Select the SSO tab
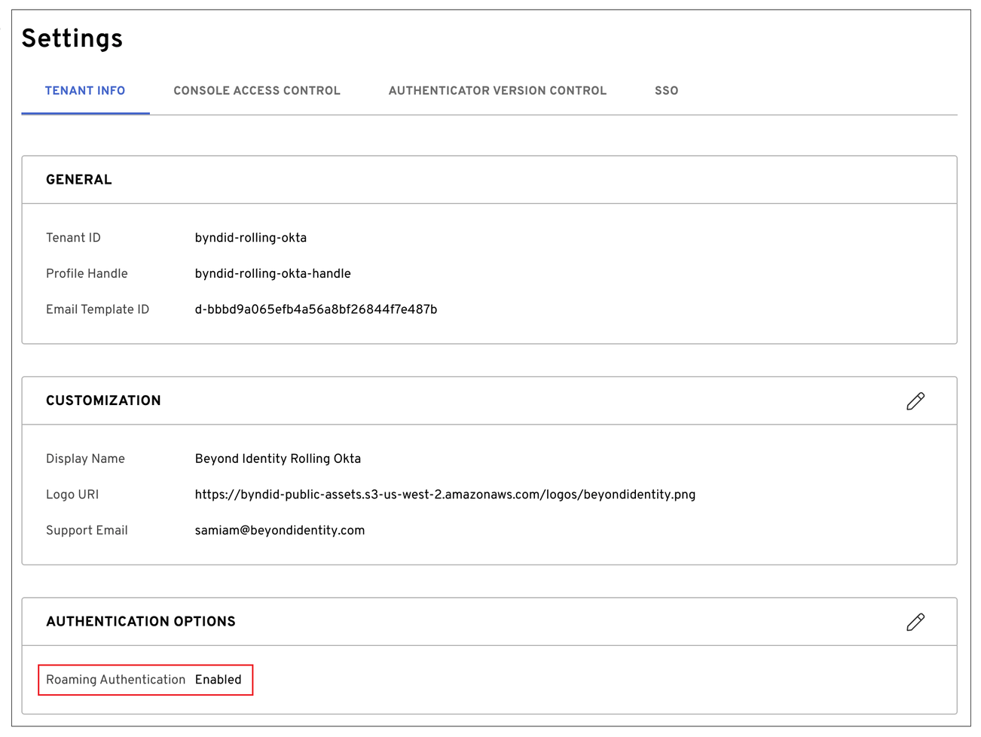981x737 pixels. [x=666, y=91]
